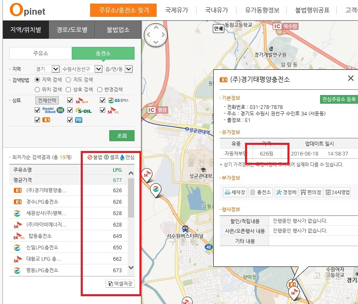This screenshot has width=358, height=304.
Task: Open 주유소/충전소 찾기 menu
Action: (x=123, y=10)
